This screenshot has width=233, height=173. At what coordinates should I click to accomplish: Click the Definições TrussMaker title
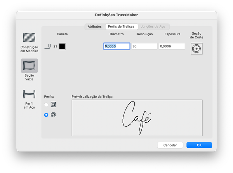coord(116,15)
